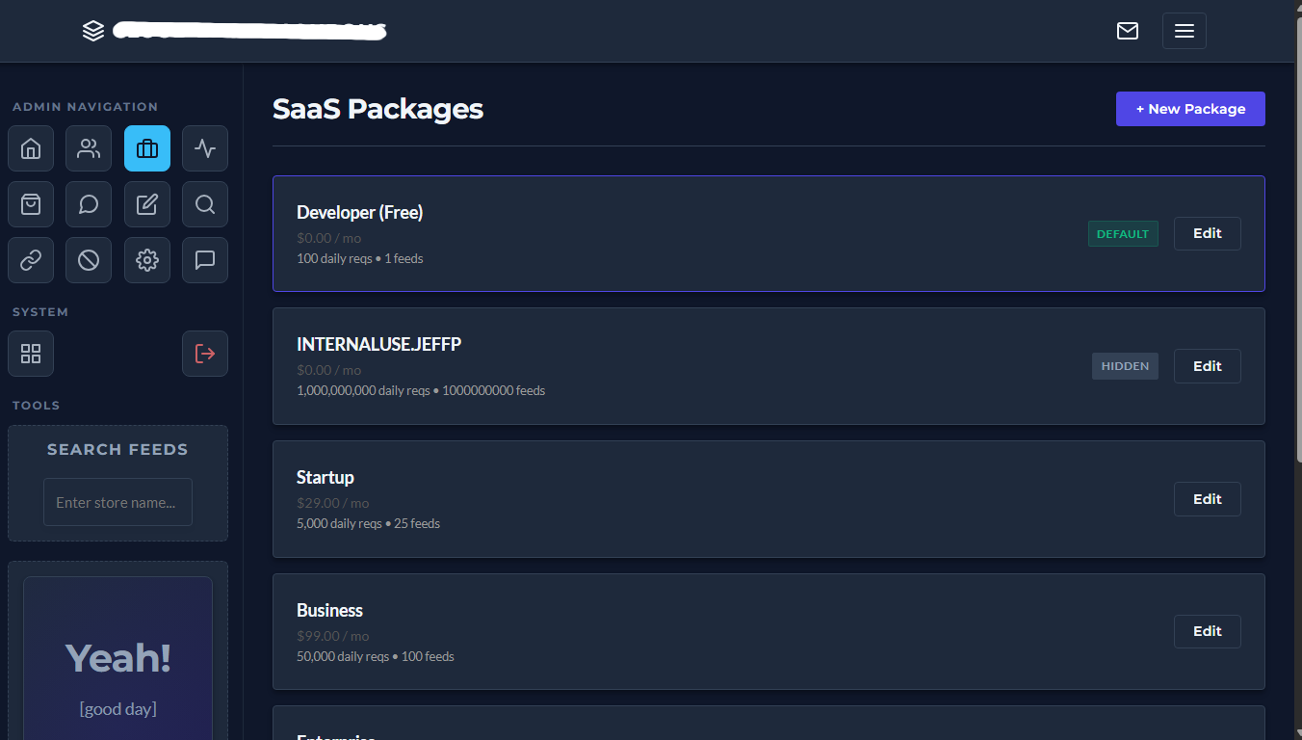Click the Enter store name search field
1302x740 pixels.
tap(117, 501)
